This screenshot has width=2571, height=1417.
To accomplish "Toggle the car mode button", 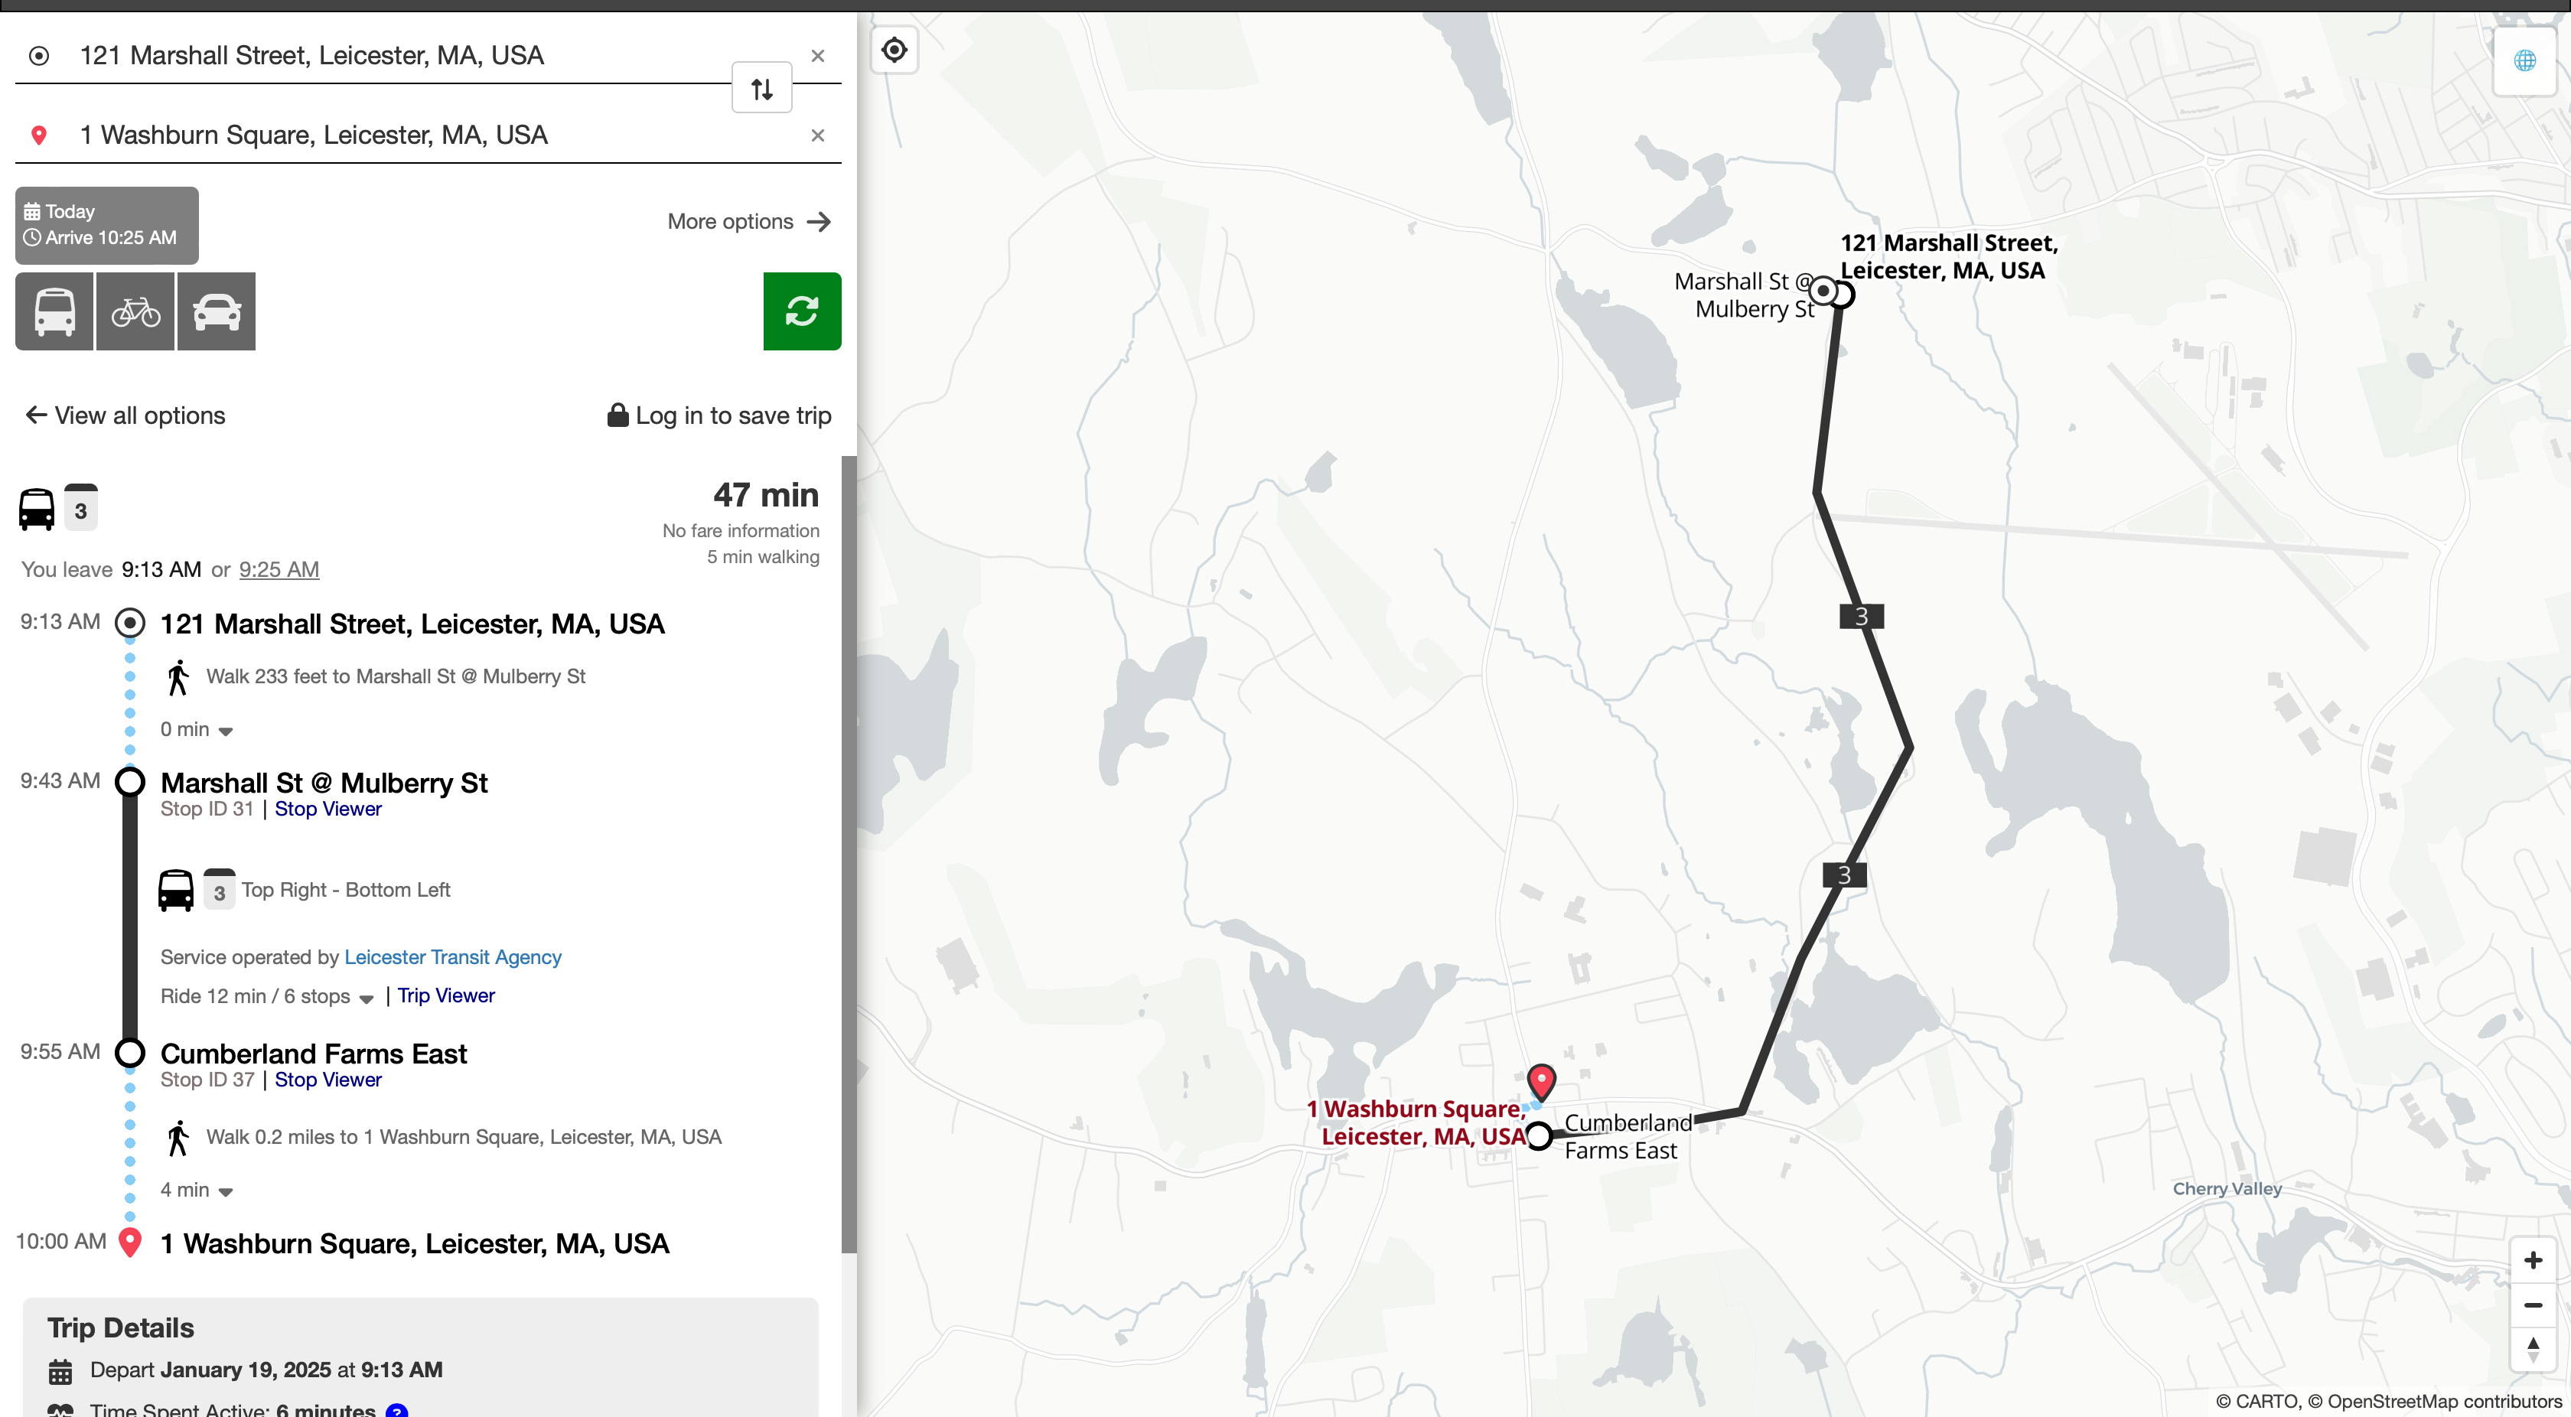I will point(217,311).
